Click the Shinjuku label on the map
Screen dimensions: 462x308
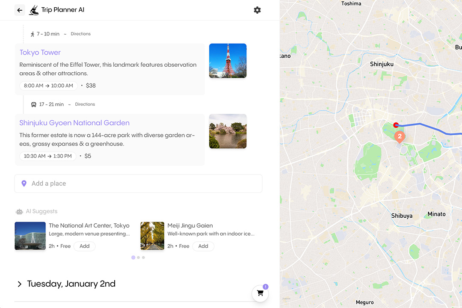(382, 64)
